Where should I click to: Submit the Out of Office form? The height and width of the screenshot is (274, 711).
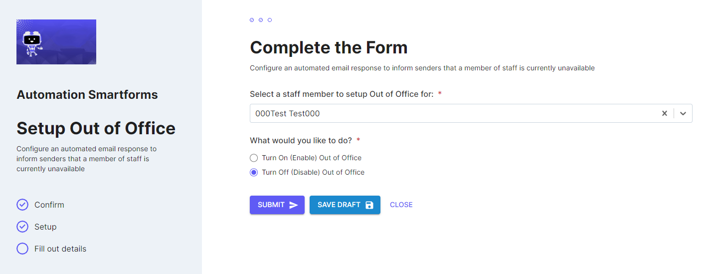click(x=277, y=205)
